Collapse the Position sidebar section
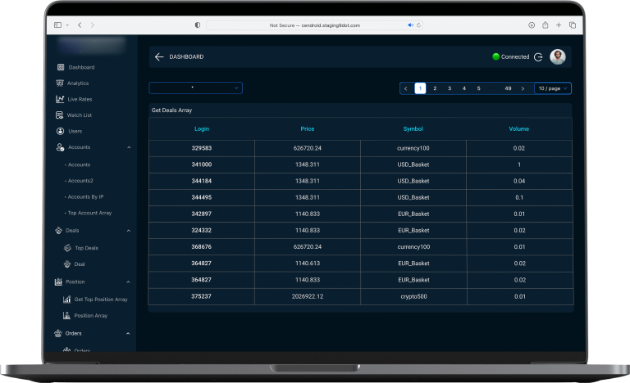This screenshot has width=630, height=383. (x=129, y=282)
